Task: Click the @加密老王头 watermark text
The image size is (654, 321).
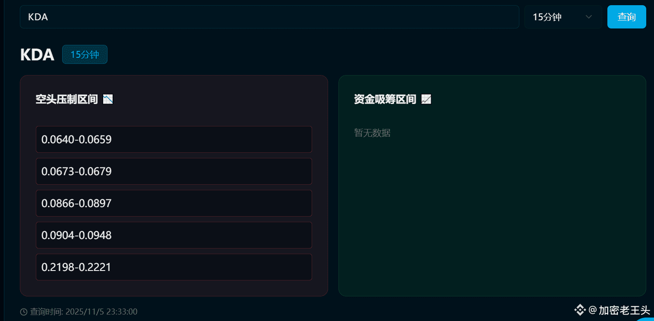Action: (619, 310)
